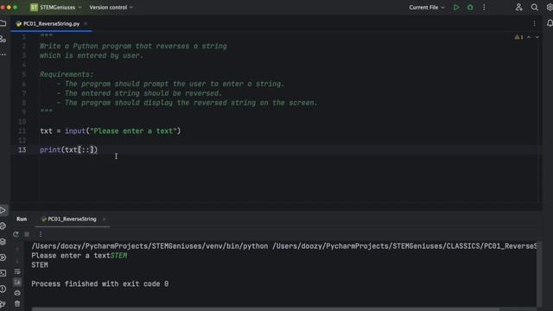Open the Run tool window icon
The height and width of the screenshot is (311, 553).
point(3,211)
